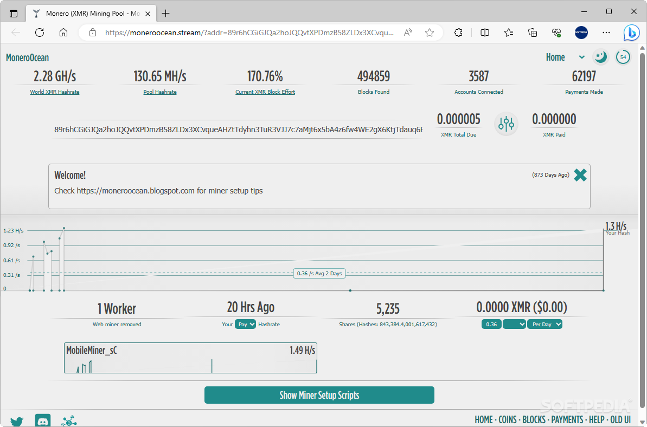Open the MoneroOcean Twitter icon
This screenshot has height=427, width=647.
(16, 421)
